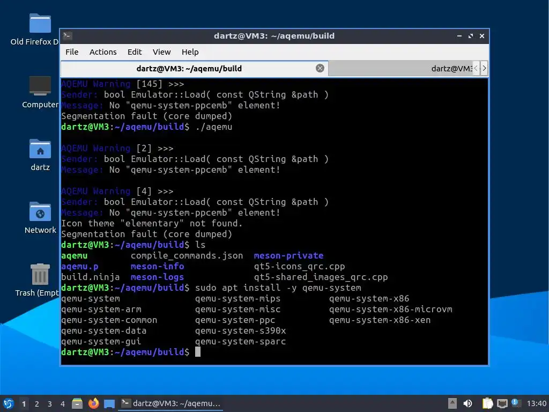Click the 'qemu-system-data' completion entry
Image resolution: width=549 pixels, height=412 pixels.
click(x=103, y=330)
